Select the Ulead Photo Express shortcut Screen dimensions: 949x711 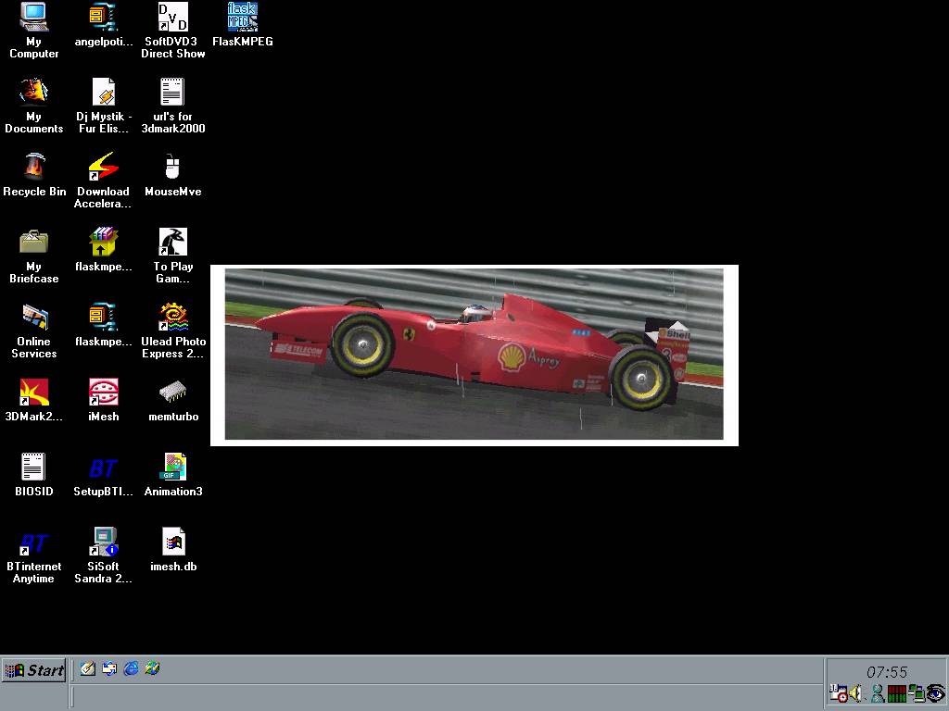pyautogui.click(x=172, y=317)
